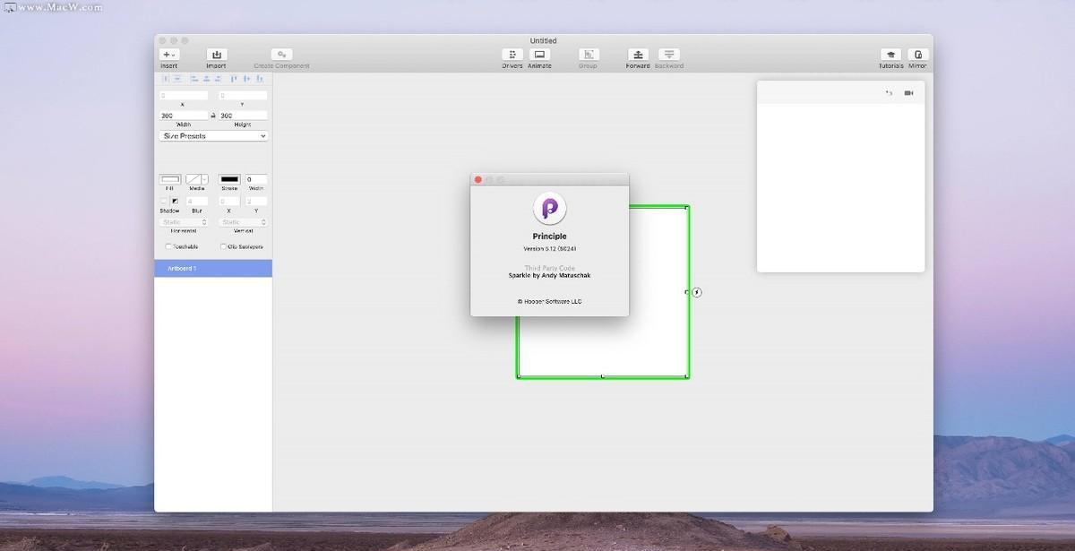1075x551 pixels.
Task: Bring layer Forward from toolbar
Action: pos(638,55)
